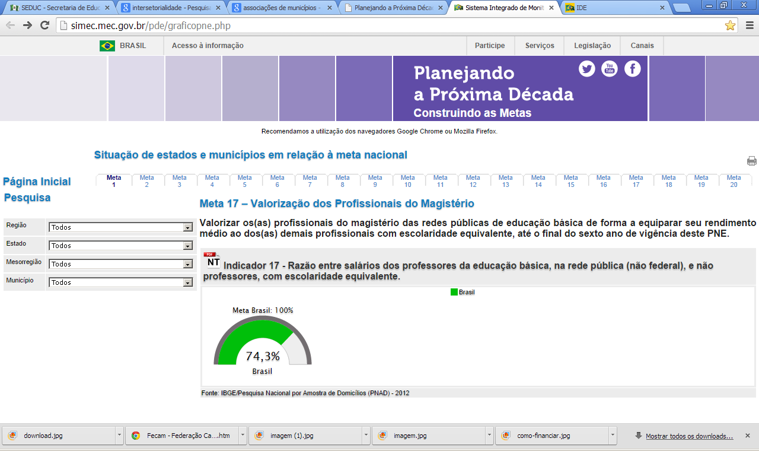759x451 pixels.
Task: Select the Meta 17 tab
Action: click(636, 181)
